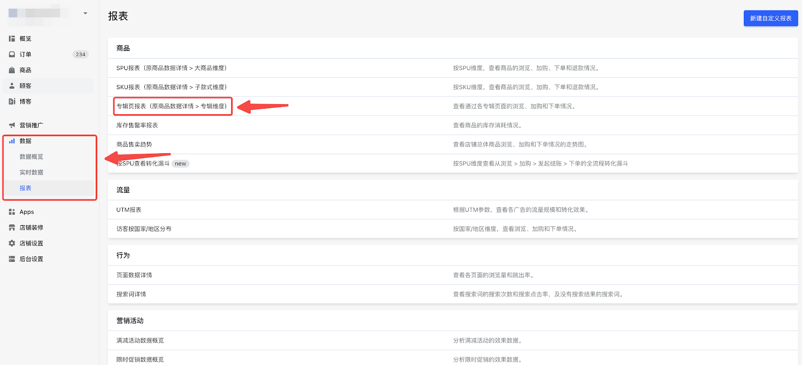802x365 pixels.
Task: Click the 概览 overview icon in sidebar
Action: tap(12, 39)
